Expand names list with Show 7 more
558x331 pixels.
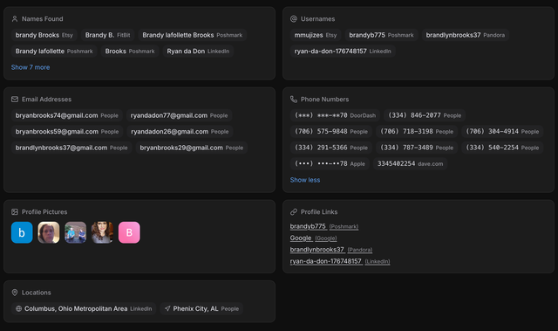(31, 67)
